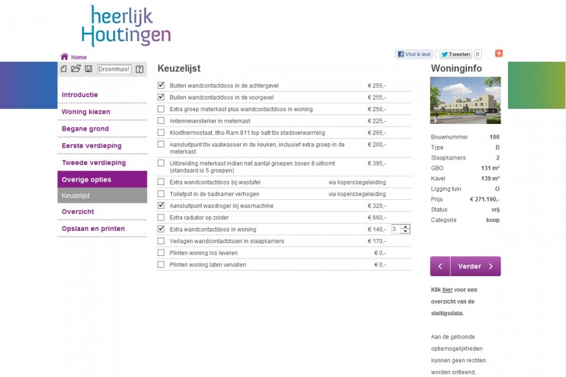The width and height of the screenshot is (566, 377).
Task: Open Opslaan en printen menu item
Action: point(93,229)
